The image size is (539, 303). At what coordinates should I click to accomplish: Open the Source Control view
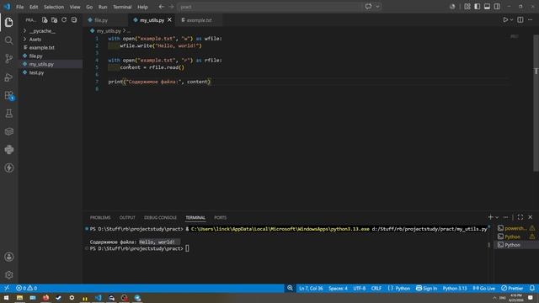tap(9, 59)
